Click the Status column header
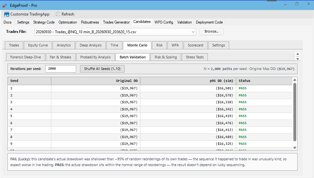Viewport: 314px width, 178px height. click(x=264, y=81)
